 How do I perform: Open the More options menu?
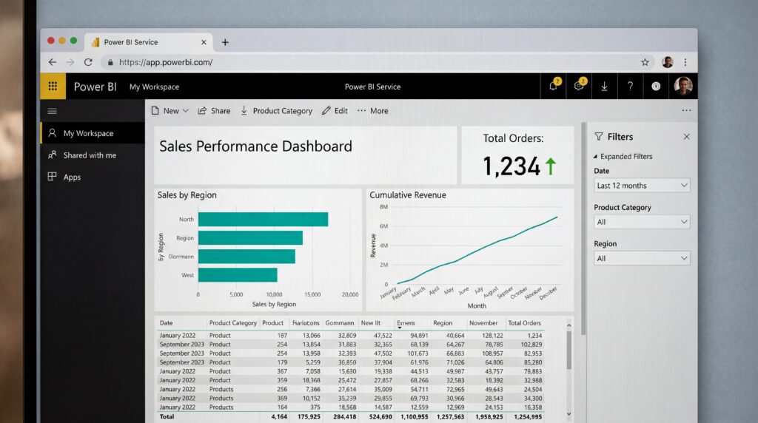(373, 111)
